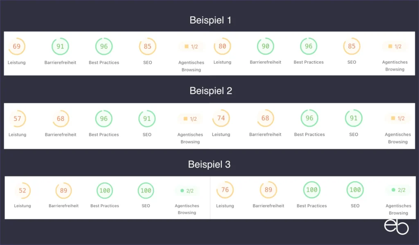Click the 69 Leistung gauge in Beispiel 1
The height and width of the screenshot is (245, 419).
[x=16, y=47]
